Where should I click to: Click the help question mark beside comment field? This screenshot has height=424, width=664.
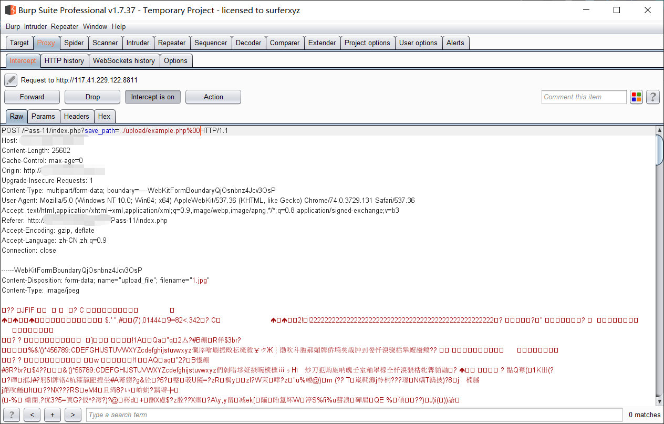tap(653, 97)
